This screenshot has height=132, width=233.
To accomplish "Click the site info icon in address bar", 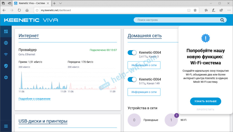I will (x=37, y=10).
